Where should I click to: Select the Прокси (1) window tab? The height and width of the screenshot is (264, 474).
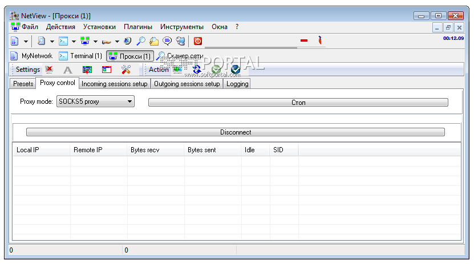[x=130, y=56]
